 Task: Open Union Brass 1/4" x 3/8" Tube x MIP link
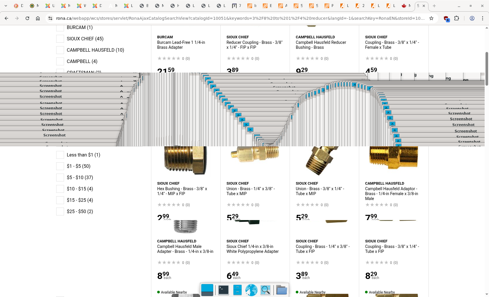[251, 191]
